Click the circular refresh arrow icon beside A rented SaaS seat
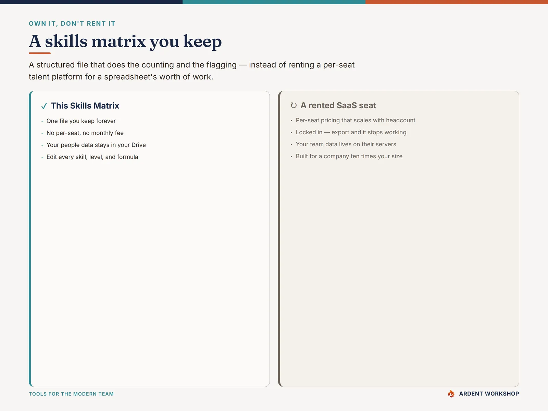The width and height of the screenshot is (548, 411). pos(294,105)
